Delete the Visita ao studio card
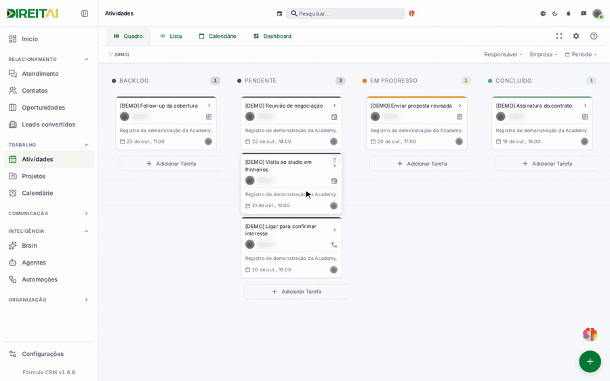 [x=335, y=160]
